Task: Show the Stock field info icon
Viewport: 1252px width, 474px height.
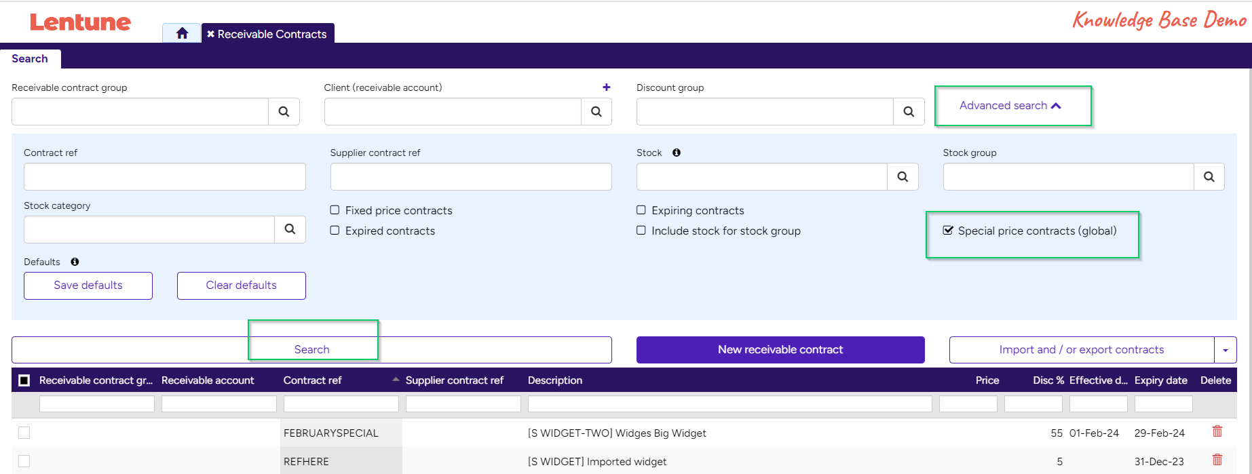Action: pos(677,153)
